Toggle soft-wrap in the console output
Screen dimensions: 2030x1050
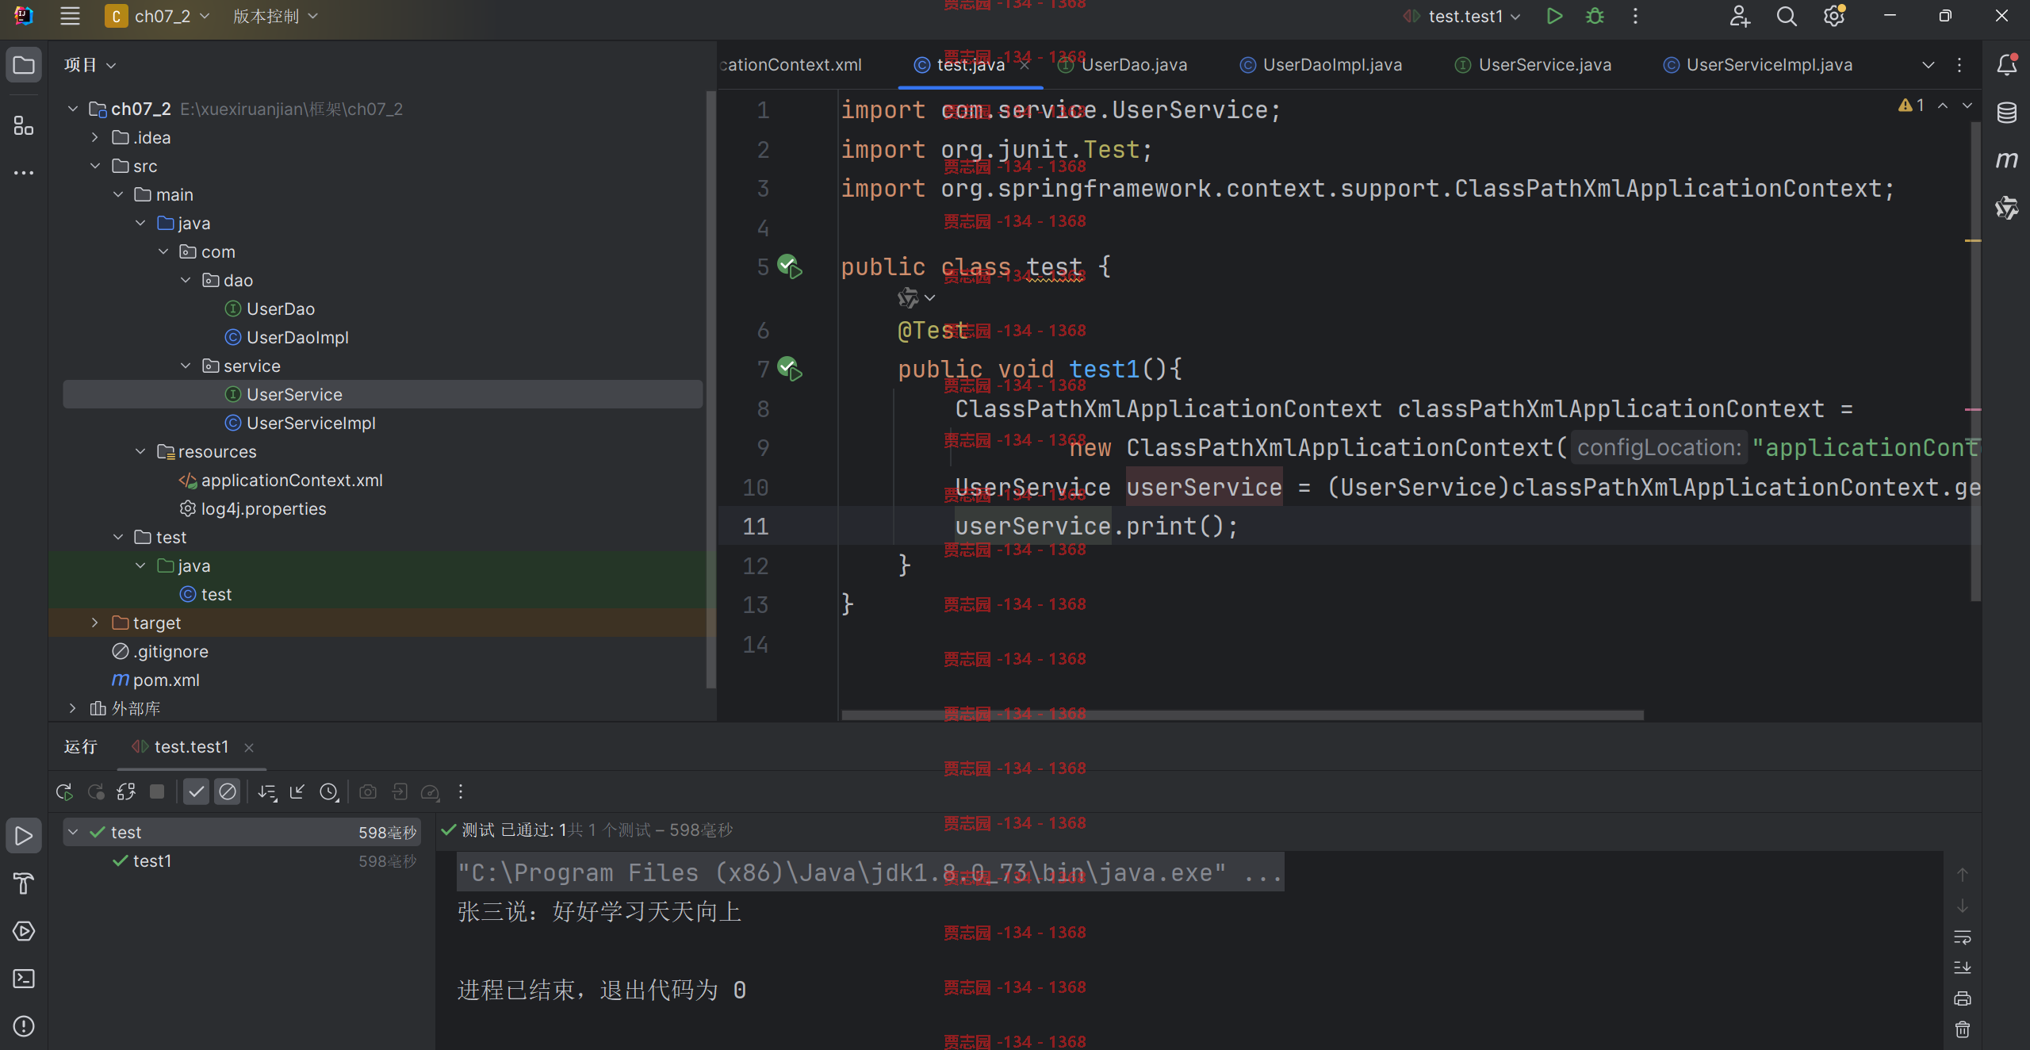(x=1963, y=937)
